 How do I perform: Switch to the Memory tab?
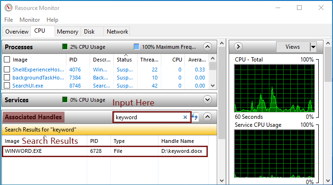(x=67, y=32)
